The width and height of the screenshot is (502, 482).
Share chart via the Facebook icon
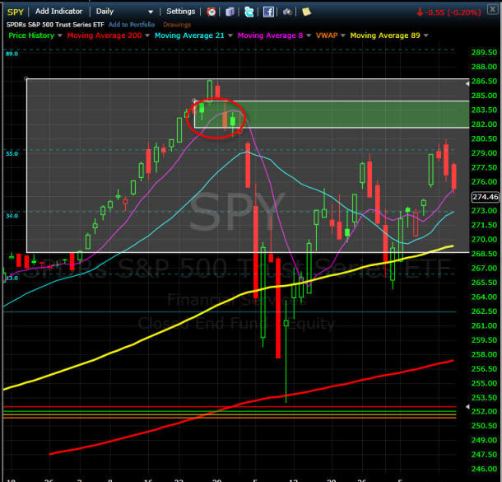(x=268, y=12)
